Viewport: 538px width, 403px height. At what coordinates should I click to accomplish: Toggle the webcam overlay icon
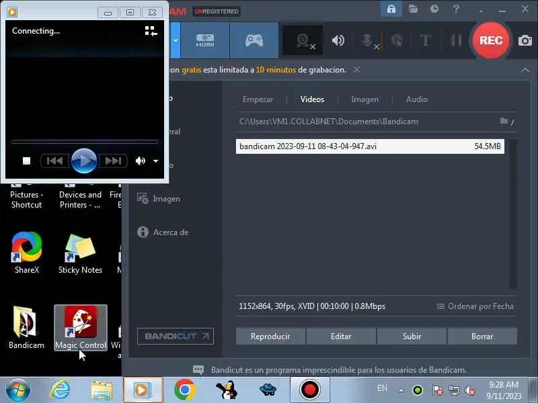(x=303, y=40)
